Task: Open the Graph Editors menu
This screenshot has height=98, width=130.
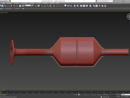Action: click(x=24, y=3)
